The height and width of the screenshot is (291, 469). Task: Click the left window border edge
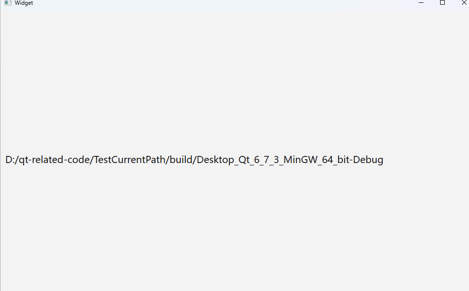point(0,150)
